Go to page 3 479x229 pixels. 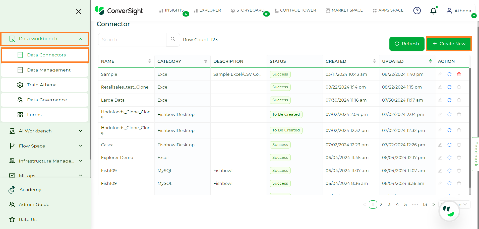click(x=389, y=205)
